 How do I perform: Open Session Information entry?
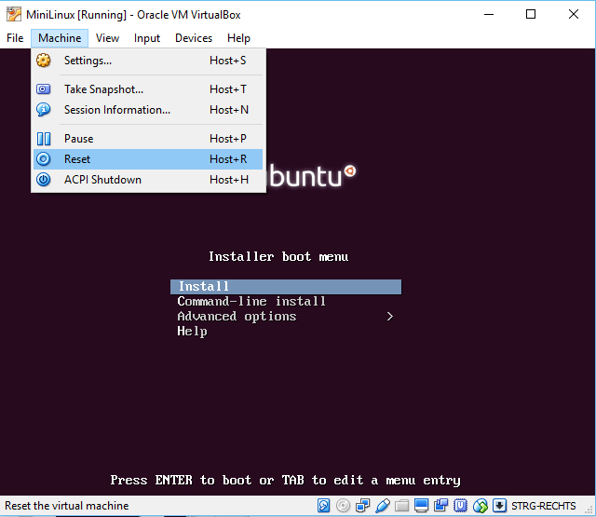pos(148,110)
